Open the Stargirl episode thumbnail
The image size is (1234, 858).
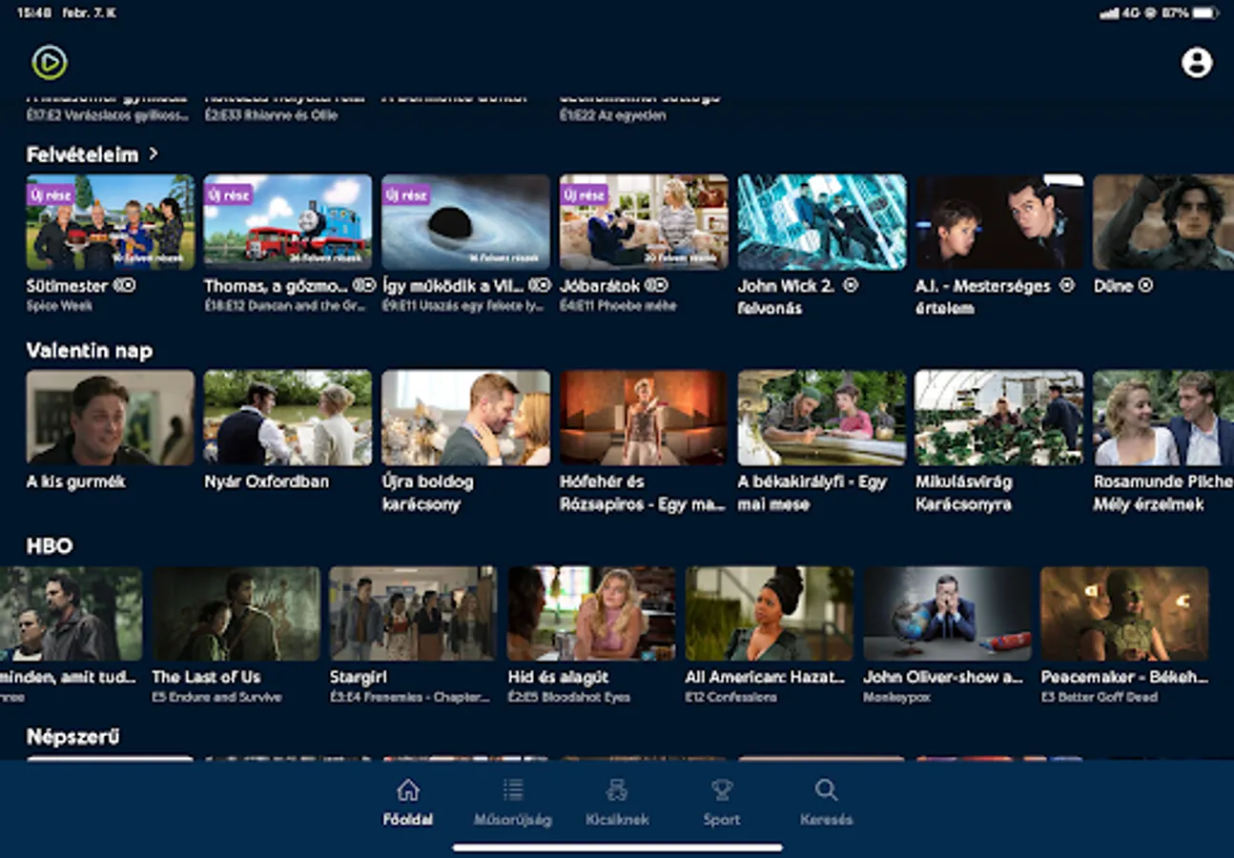413,614
